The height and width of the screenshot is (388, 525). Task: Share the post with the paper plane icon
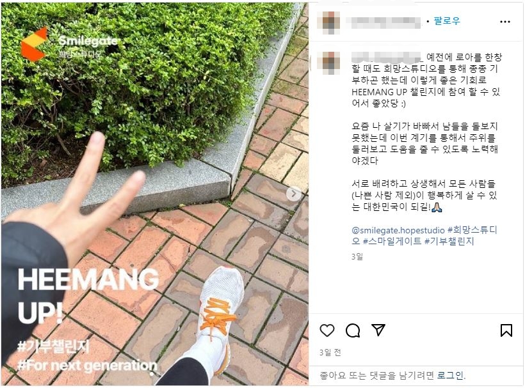pyautogui.click(x=378, y=330)
